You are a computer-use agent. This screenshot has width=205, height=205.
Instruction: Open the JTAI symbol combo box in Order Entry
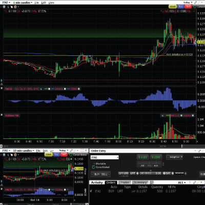click(105, 157)
